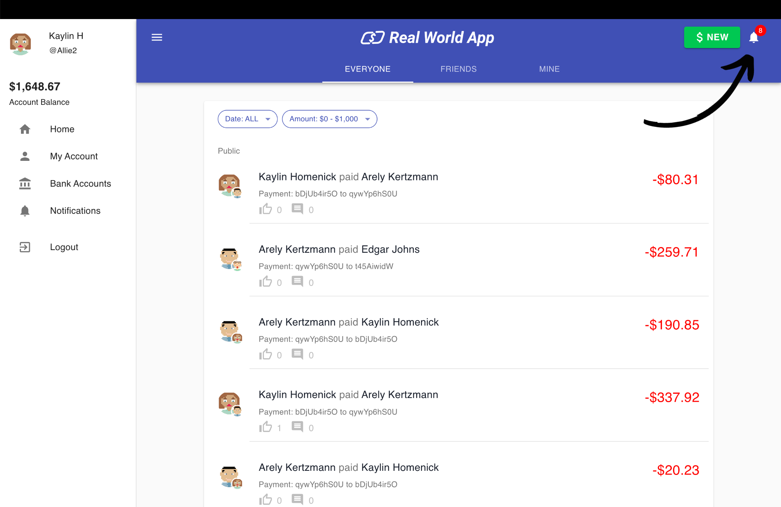Click the Bank Accounts sidebar link
The height and width of the screenshot is (507, 781).
click(x=80, y=183)
